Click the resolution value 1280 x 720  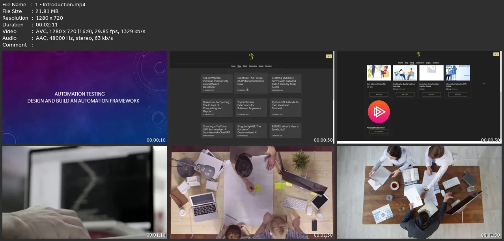(x=49, y=18)
